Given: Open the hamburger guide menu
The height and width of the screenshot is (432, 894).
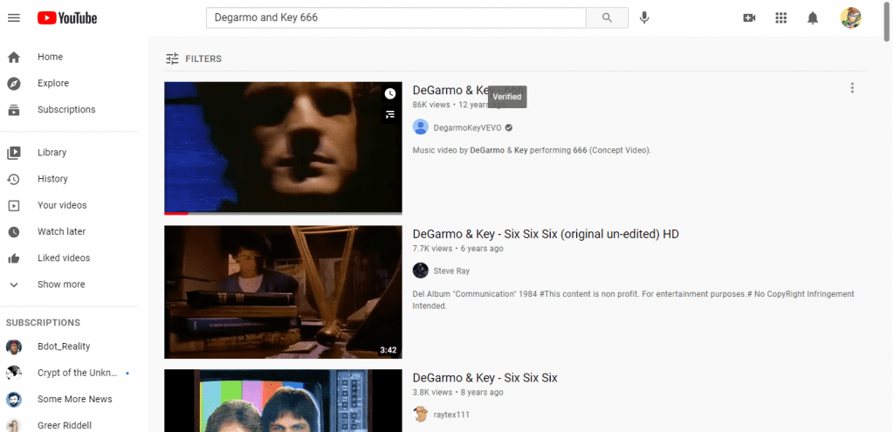Looking at the screenshot, I should pyautogui.click(x=14, y=18).
